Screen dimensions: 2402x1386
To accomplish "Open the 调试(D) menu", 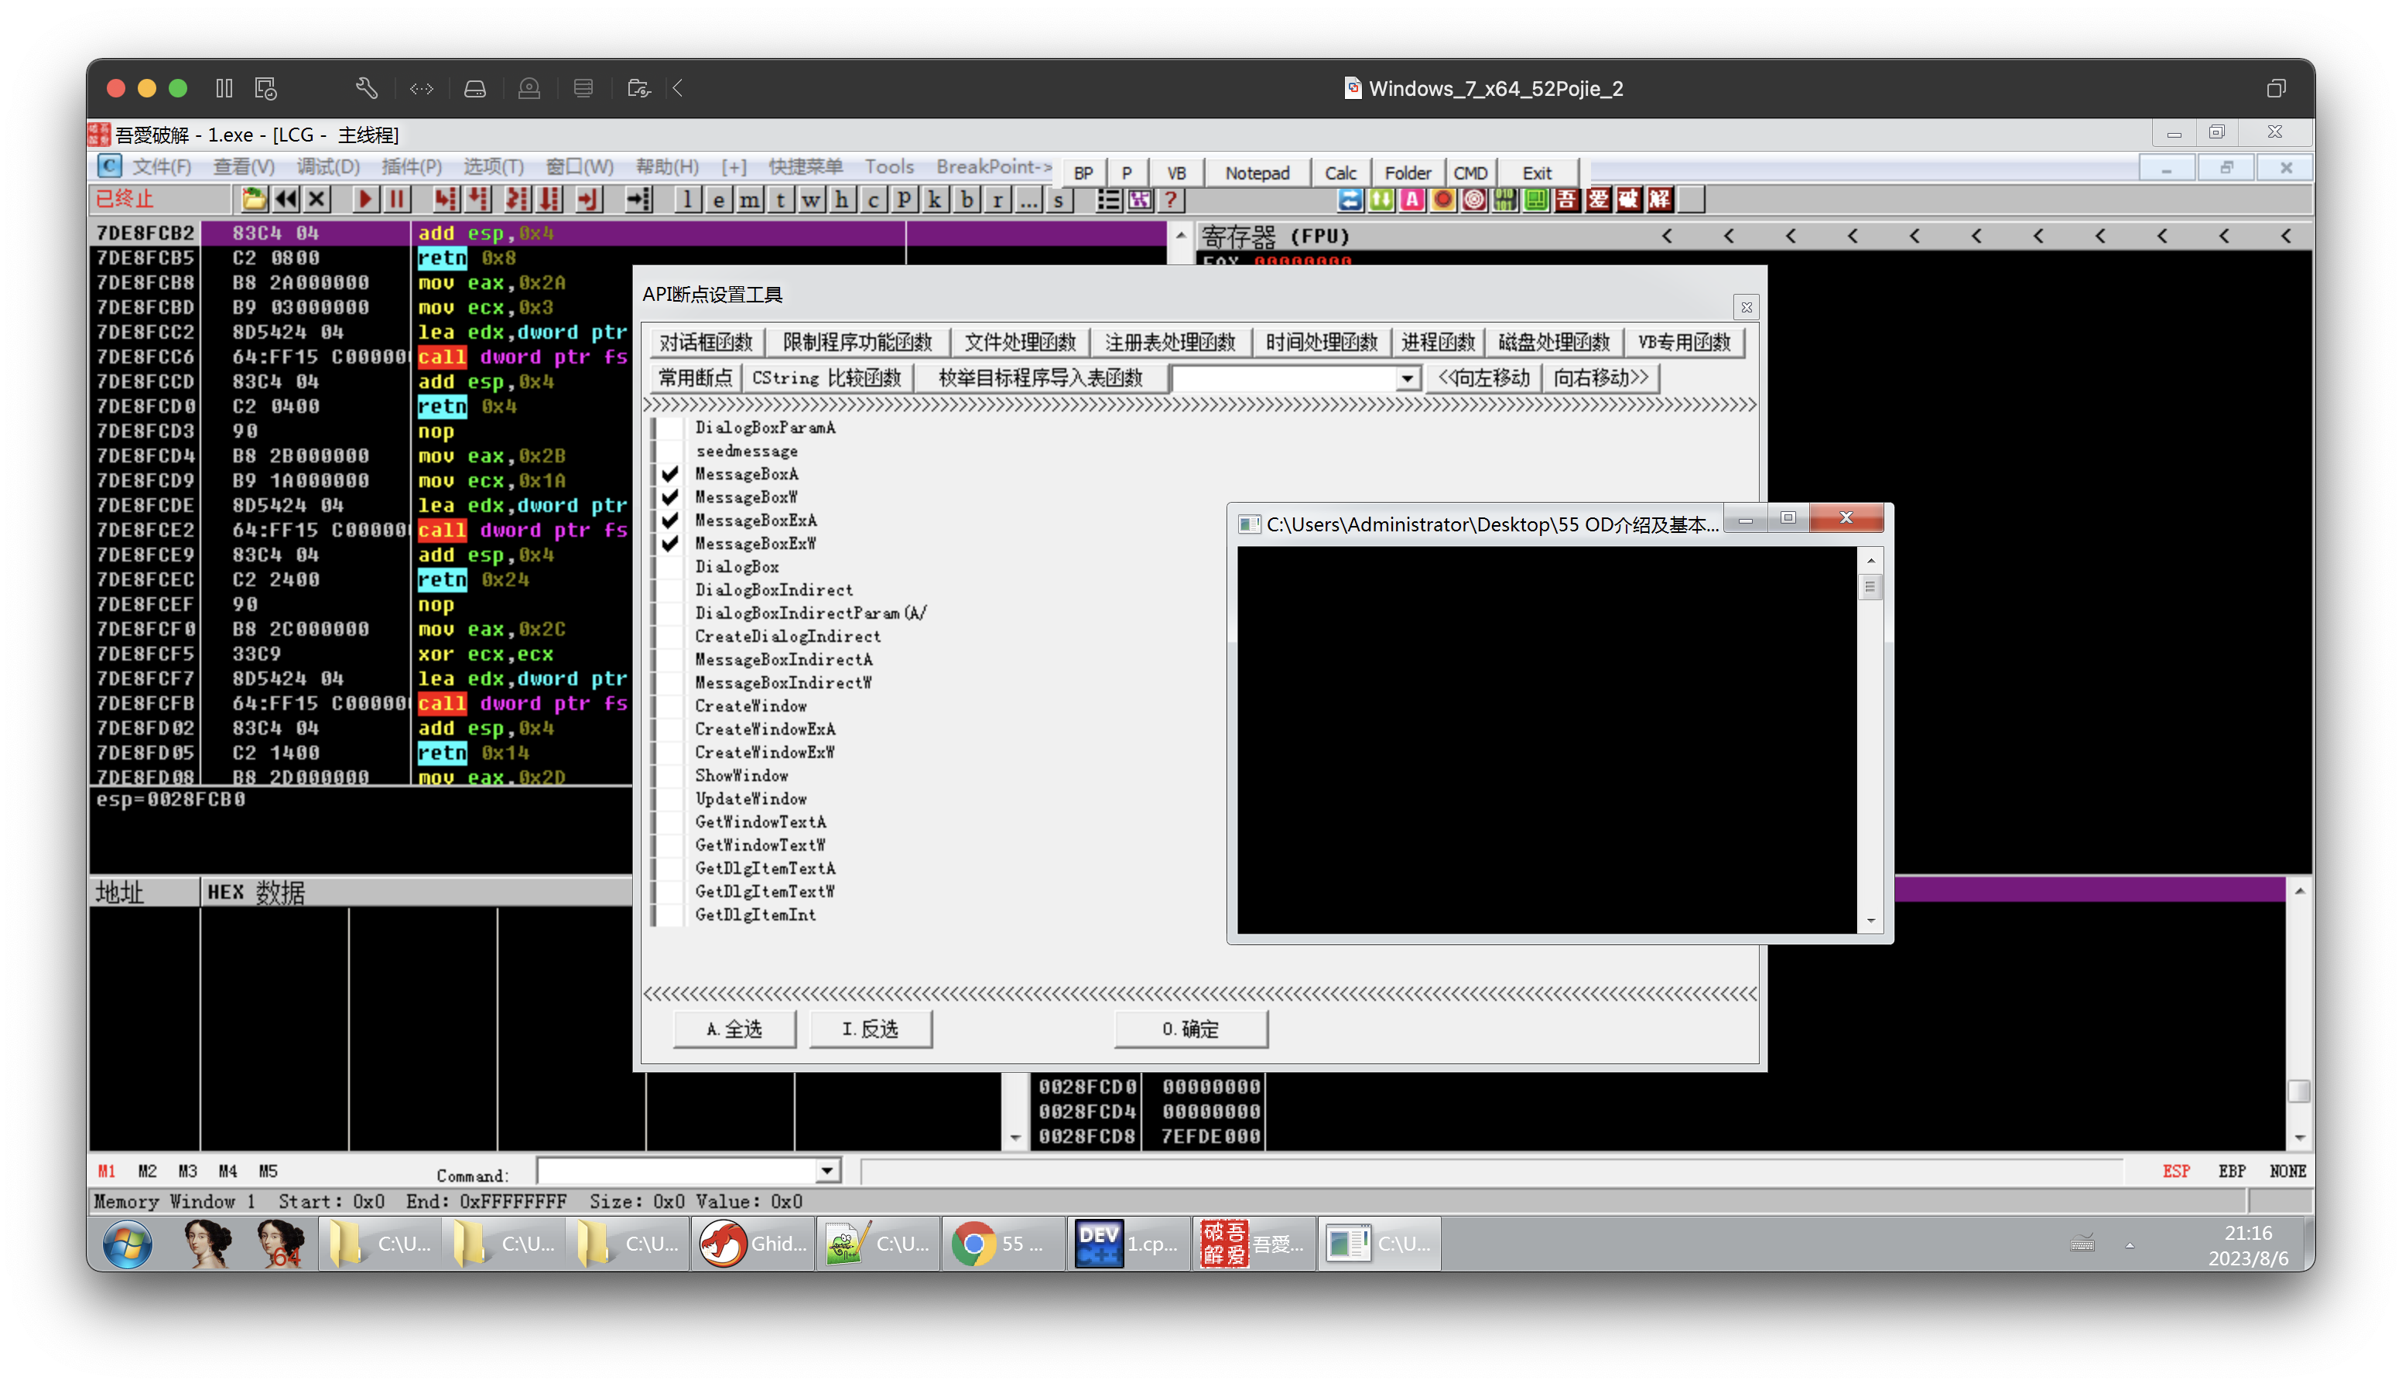I will (x=327, y=166).
